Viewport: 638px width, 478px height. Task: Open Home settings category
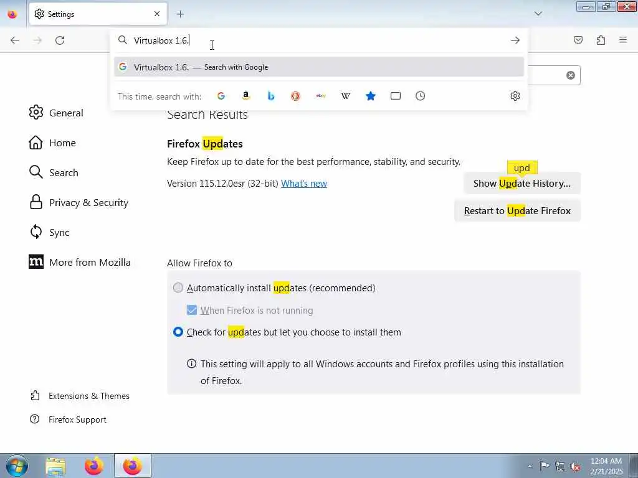[x=52, y=143]
